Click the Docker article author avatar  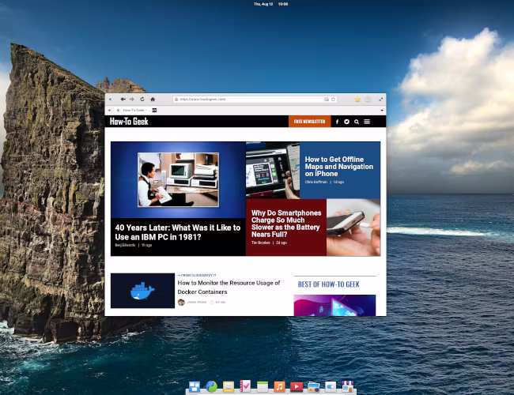point(181,303)
